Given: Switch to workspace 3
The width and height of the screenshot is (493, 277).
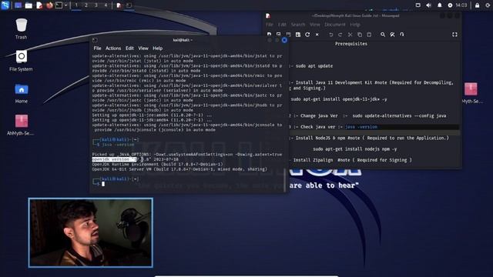Looking at the screenshot, I should click(96, 5).
